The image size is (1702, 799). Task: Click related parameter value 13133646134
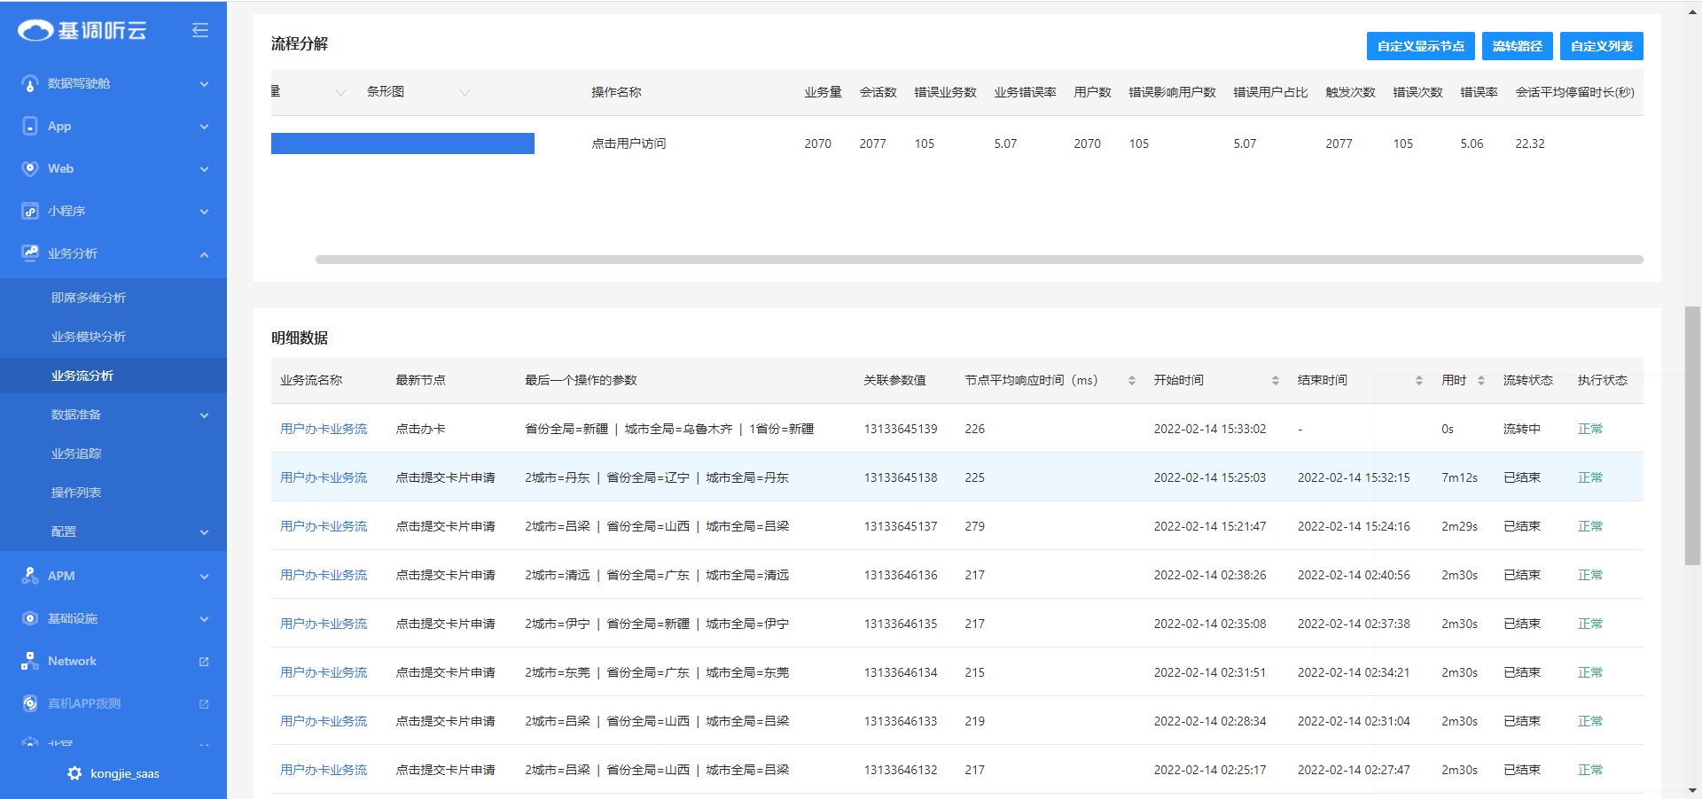tap(901, 672)
